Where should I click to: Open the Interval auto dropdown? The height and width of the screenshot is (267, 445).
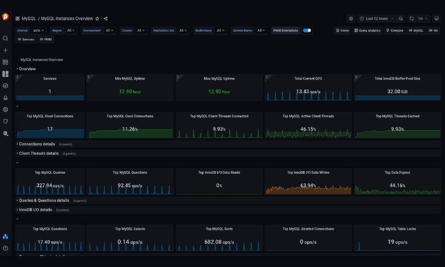click(38, 31)
